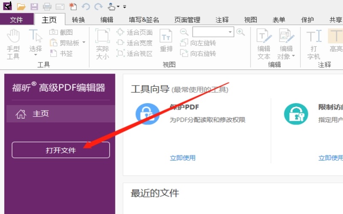Click 立即使用 link under 限制访问
Image resolution: width=343 pixels, height=214 pixels.
331,158
